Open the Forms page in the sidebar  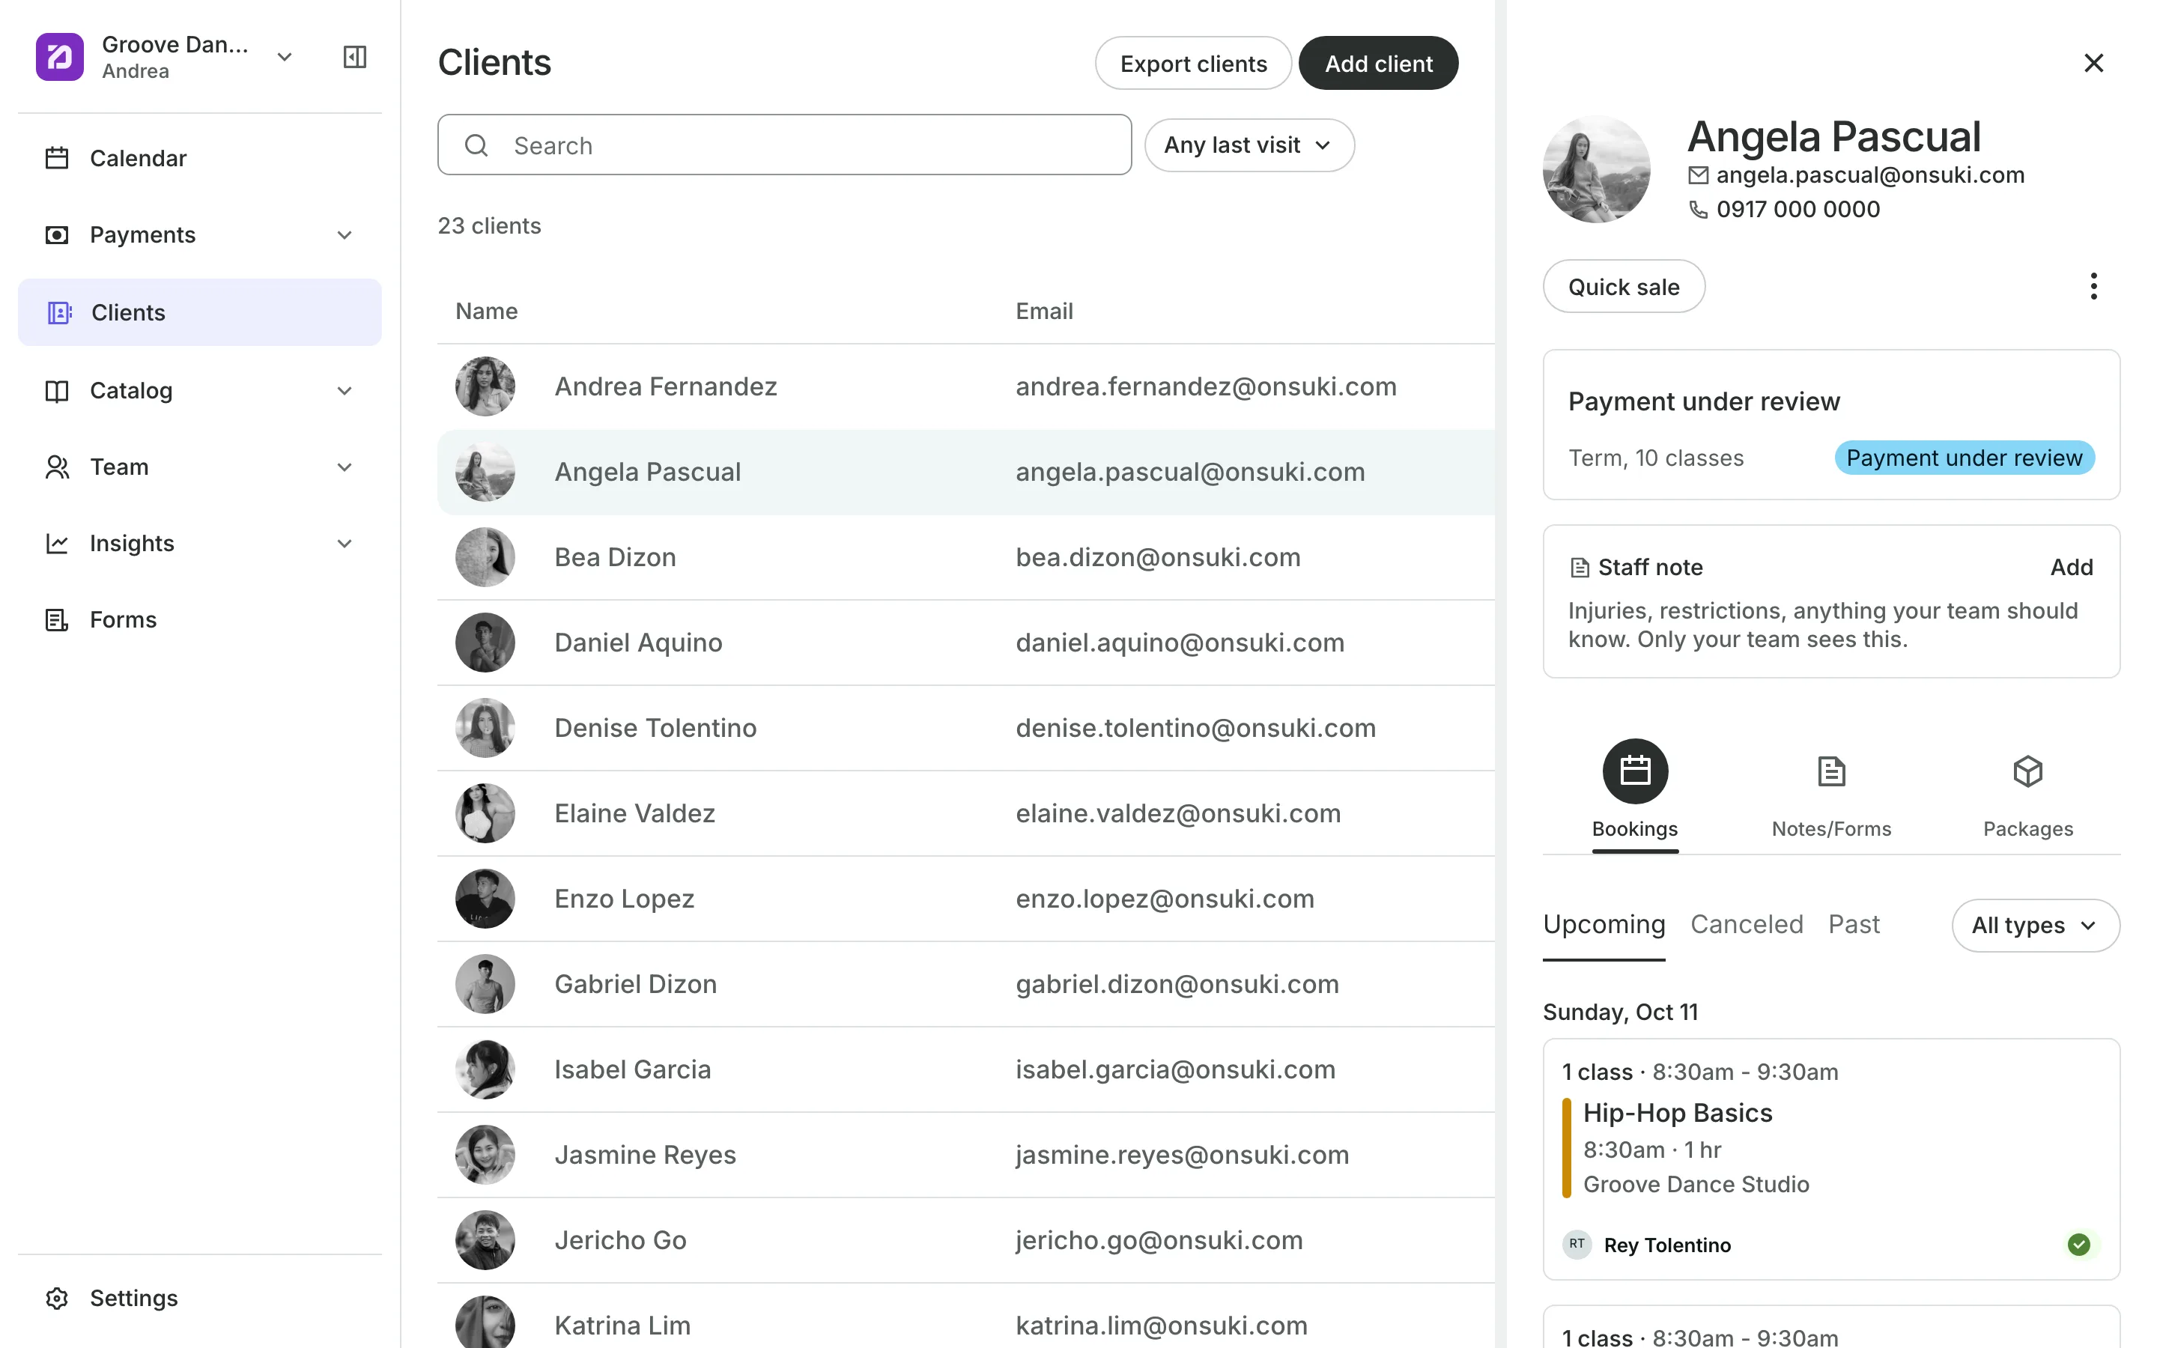point(200,619)
